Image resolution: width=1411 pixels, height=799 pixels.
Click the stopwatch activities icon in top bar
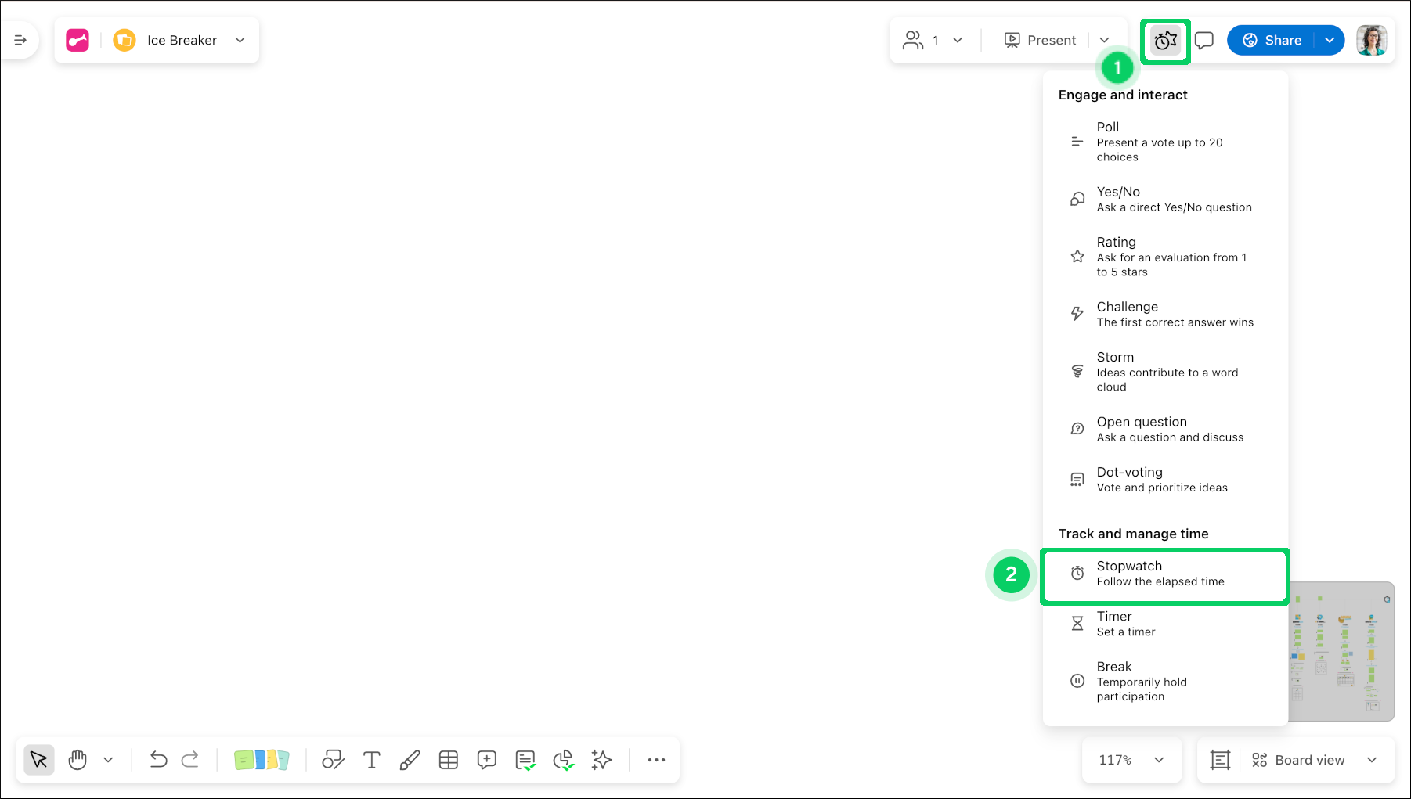click(x=1165, y=40)
